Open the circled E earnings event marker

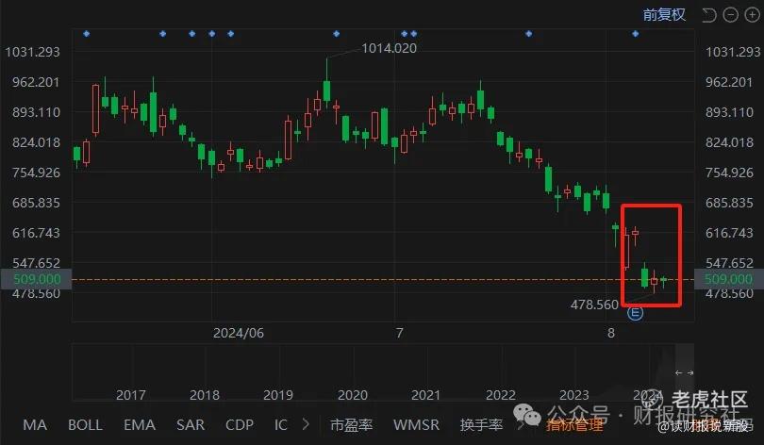(x=635, y=313)
